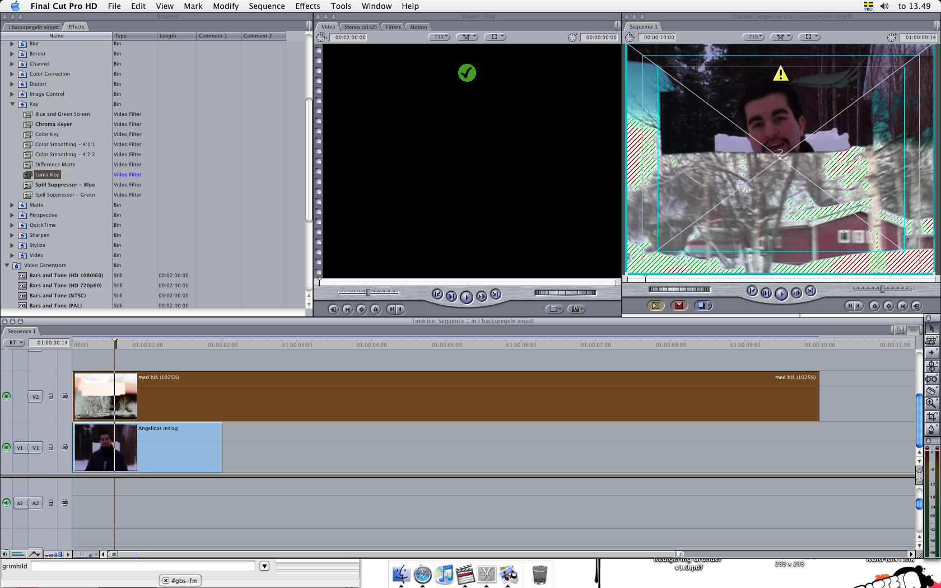Expand the Color Correction bin

(12, 74)
